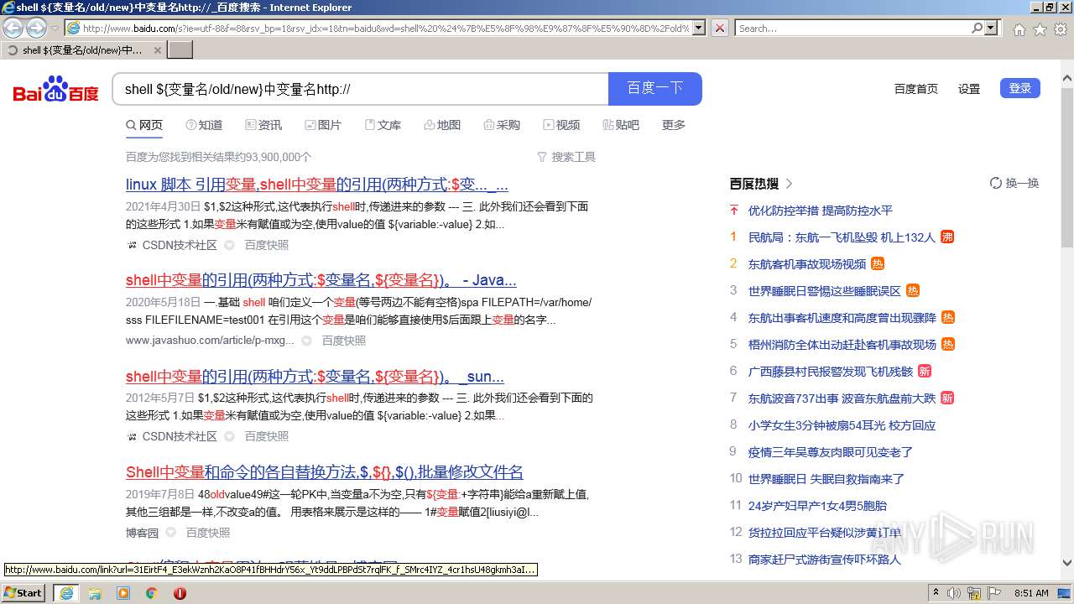Open Windows Explorer folder taskbar icon
Image resolution: width=1074 pixels, height=604 pixels.
click(95, 593)
